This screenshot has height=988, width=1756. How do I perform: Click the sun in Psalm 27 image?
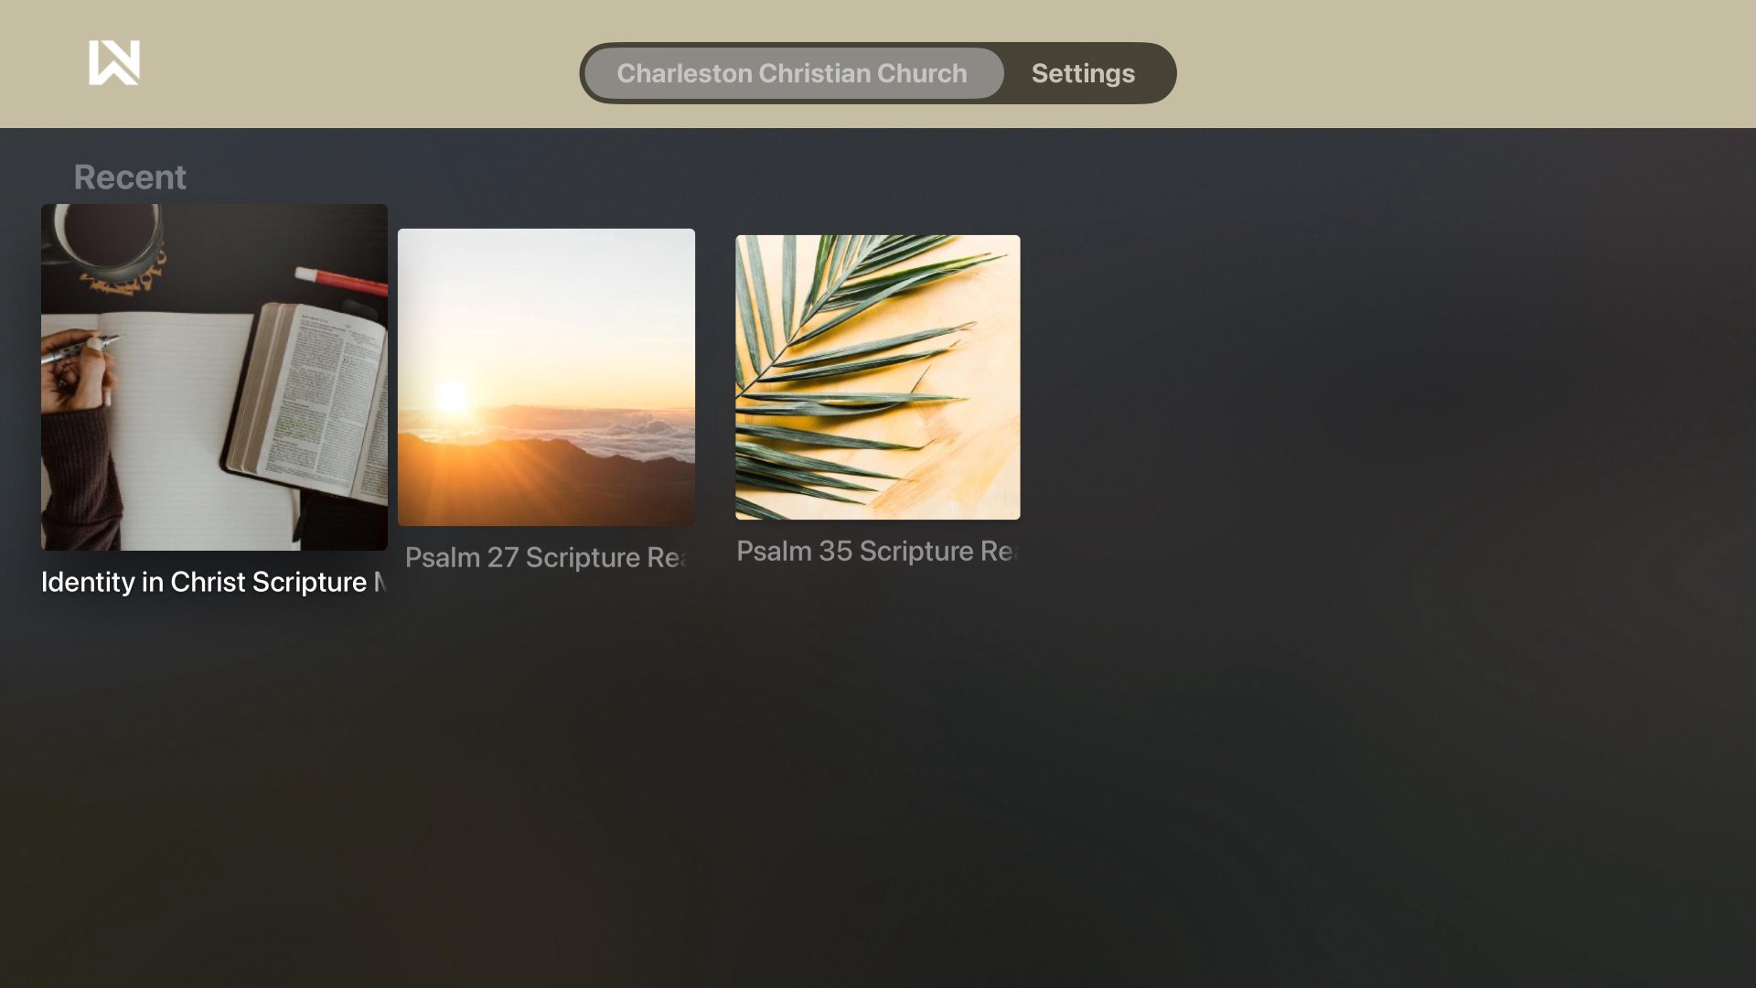click(x=452, y=396)
